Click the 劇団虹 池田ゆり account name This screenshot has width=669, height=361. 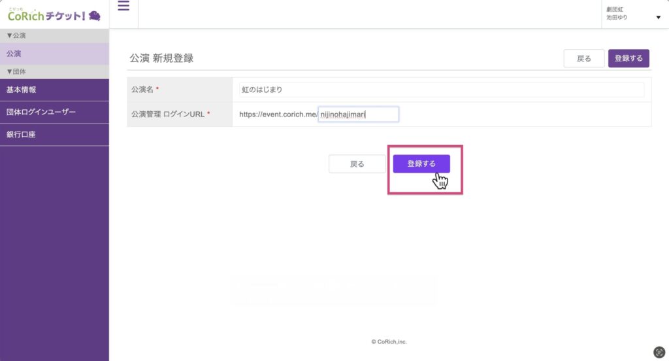point(617,14)
